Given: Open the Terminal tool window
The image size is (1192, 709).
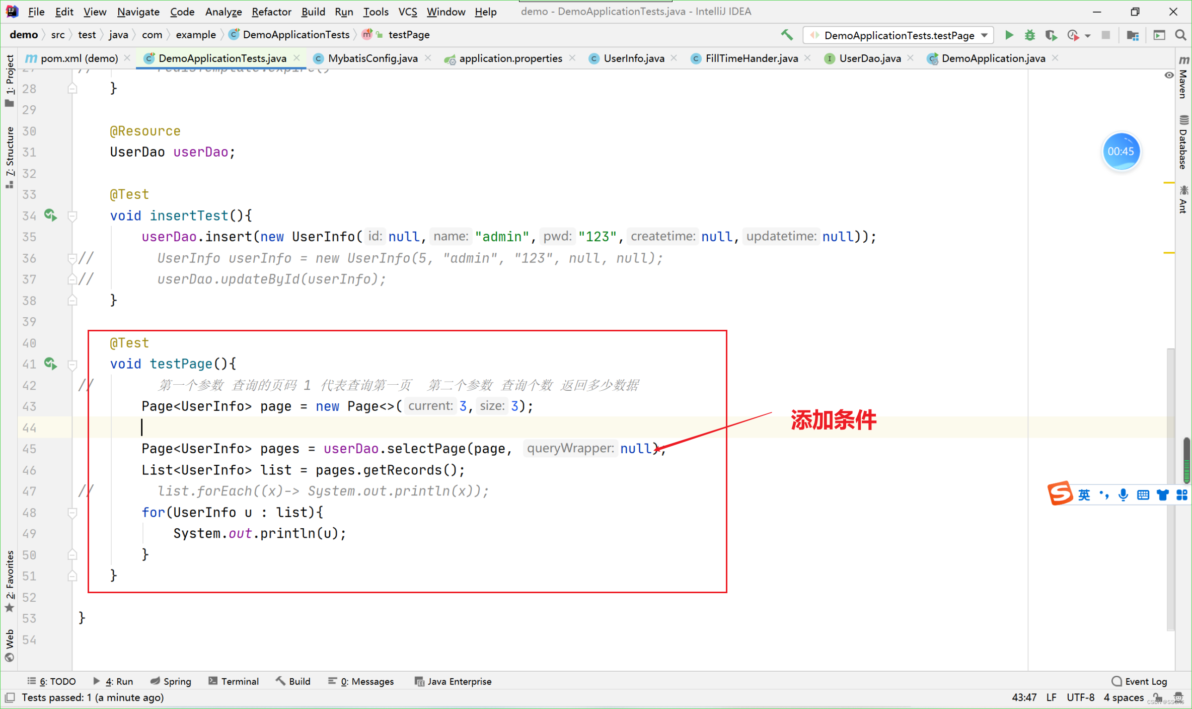Looking at the screenshot, I should (x=234, y=681).
